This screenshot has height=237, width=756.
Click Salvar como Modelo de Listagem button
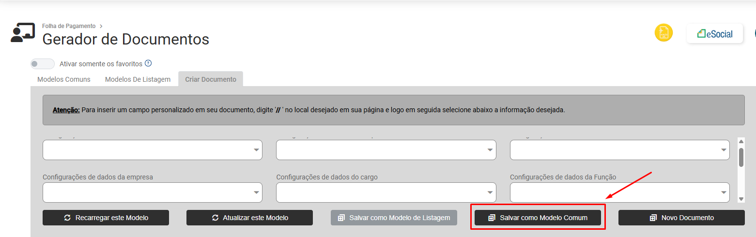[x=394, y=218]
